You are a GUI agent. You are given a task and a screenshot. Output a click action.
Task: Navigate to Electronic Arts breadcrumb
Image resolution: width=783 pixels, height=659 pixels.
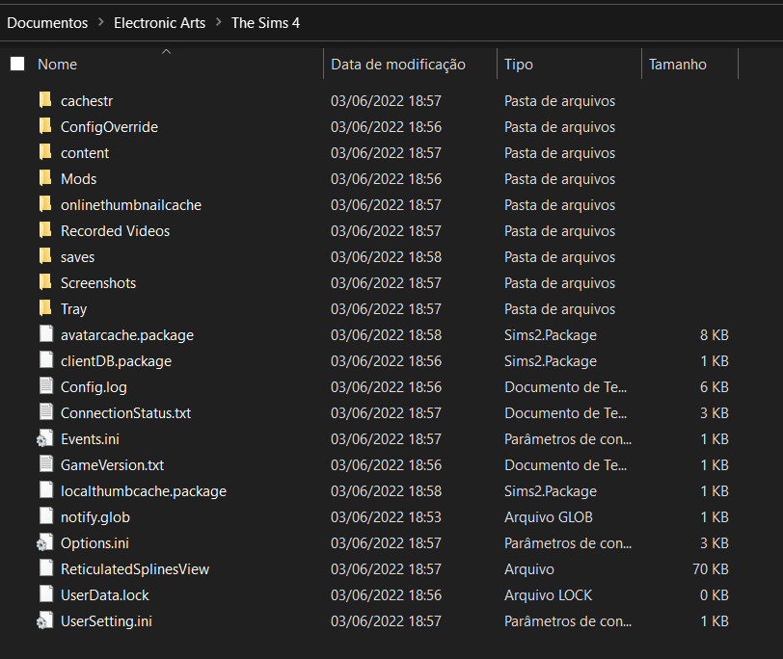[x=159, y=22]
